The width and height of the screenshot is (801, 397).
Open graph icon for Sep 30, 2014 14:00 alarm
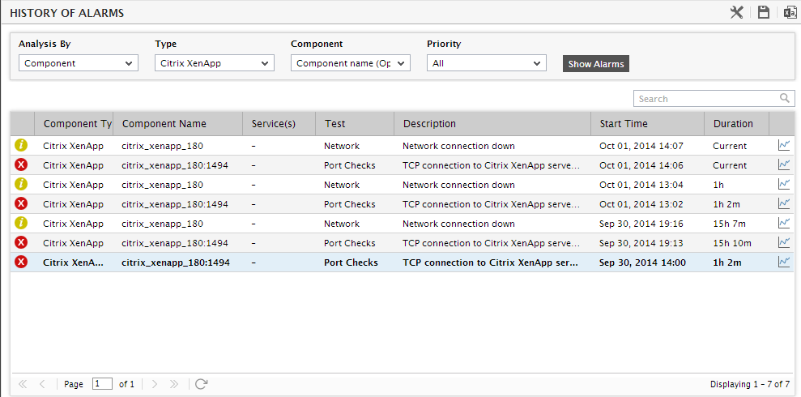(784, 263)
